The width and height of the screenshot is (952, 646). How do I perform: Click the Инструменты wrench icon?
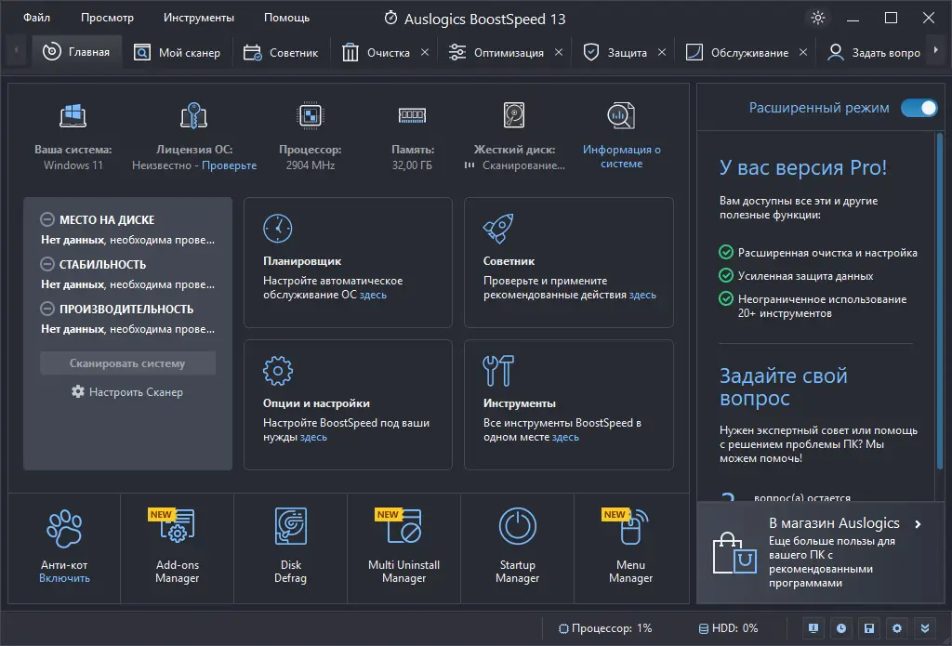coord(498,370)
